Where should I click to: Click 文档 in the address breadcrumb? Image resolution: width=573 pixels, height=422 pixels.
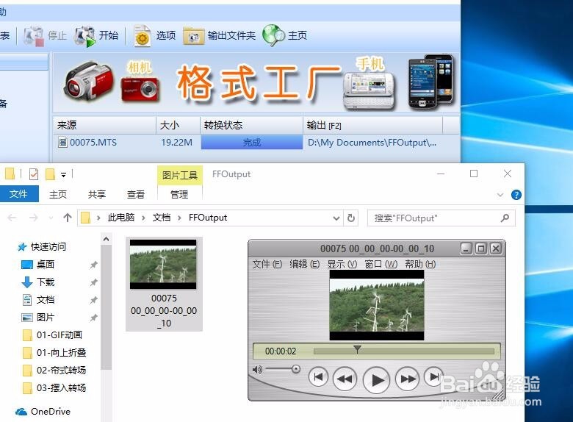pyautogui.click(x=161, y=218)
